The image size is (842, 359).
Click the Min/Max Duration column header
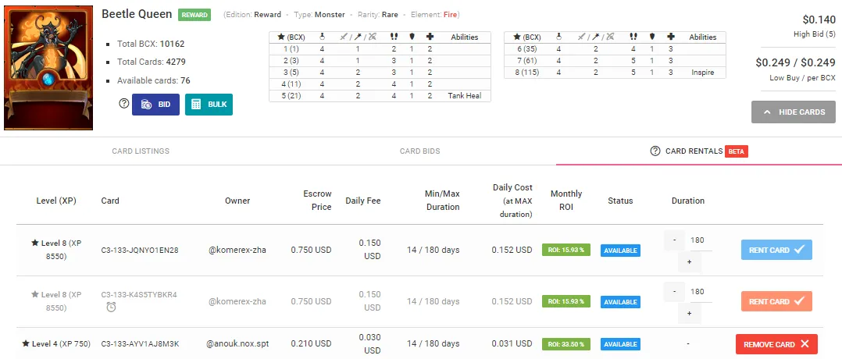[x=444, y=200]
